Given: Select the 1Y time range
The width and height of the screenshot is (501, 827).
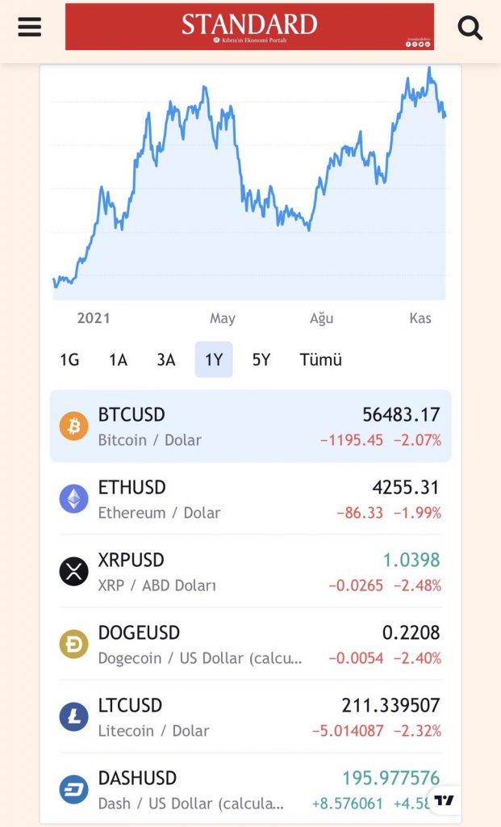Looking at the screenshot, I should (x=214, y=359).
